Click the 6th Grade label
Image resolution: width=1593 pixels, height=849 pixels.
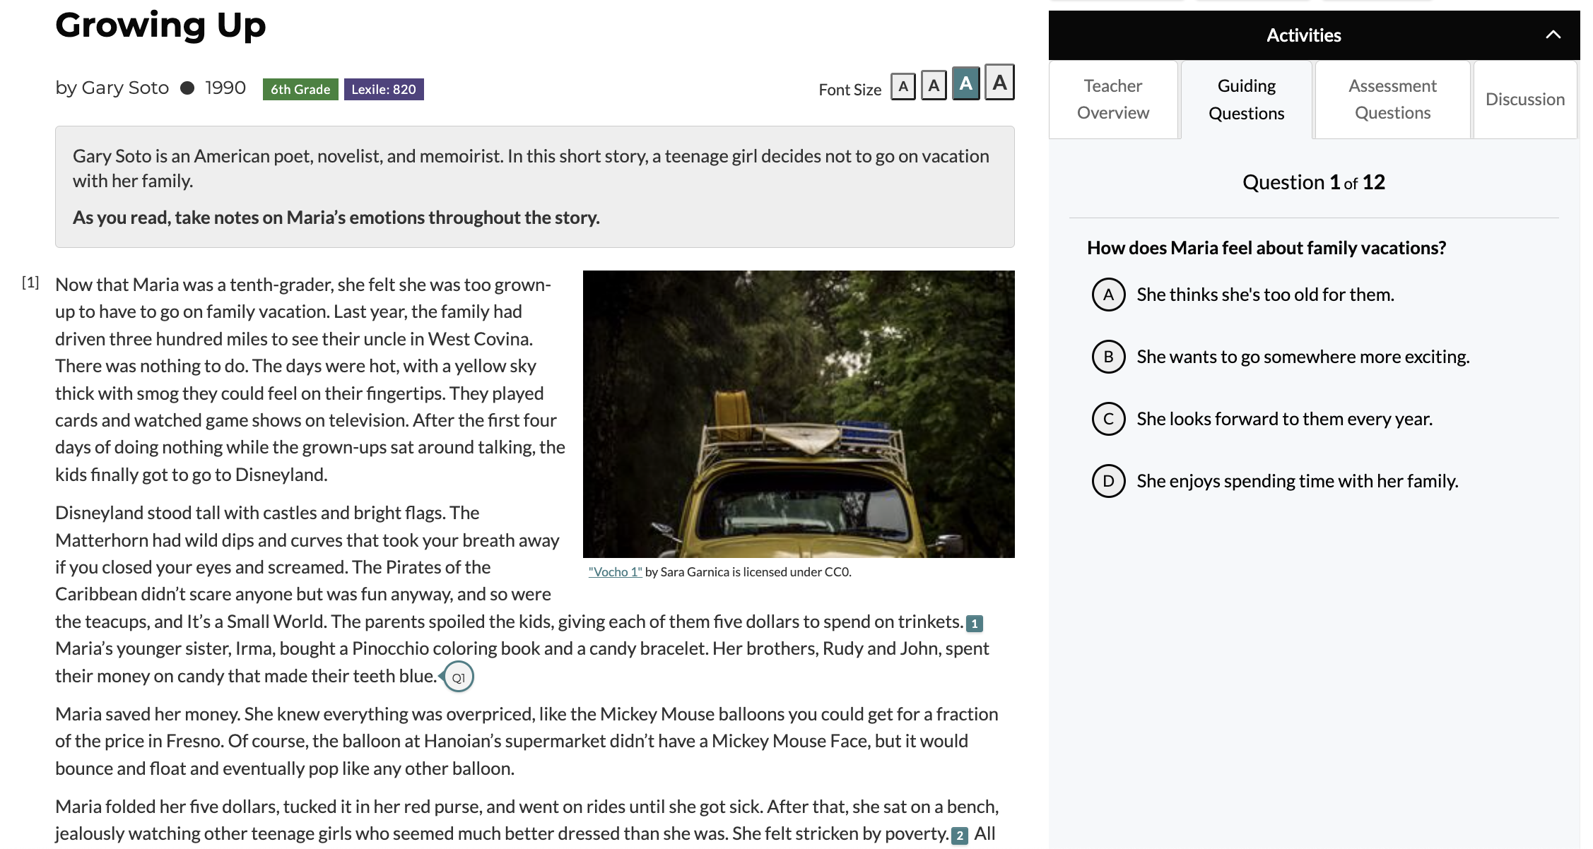click(300, 89)
